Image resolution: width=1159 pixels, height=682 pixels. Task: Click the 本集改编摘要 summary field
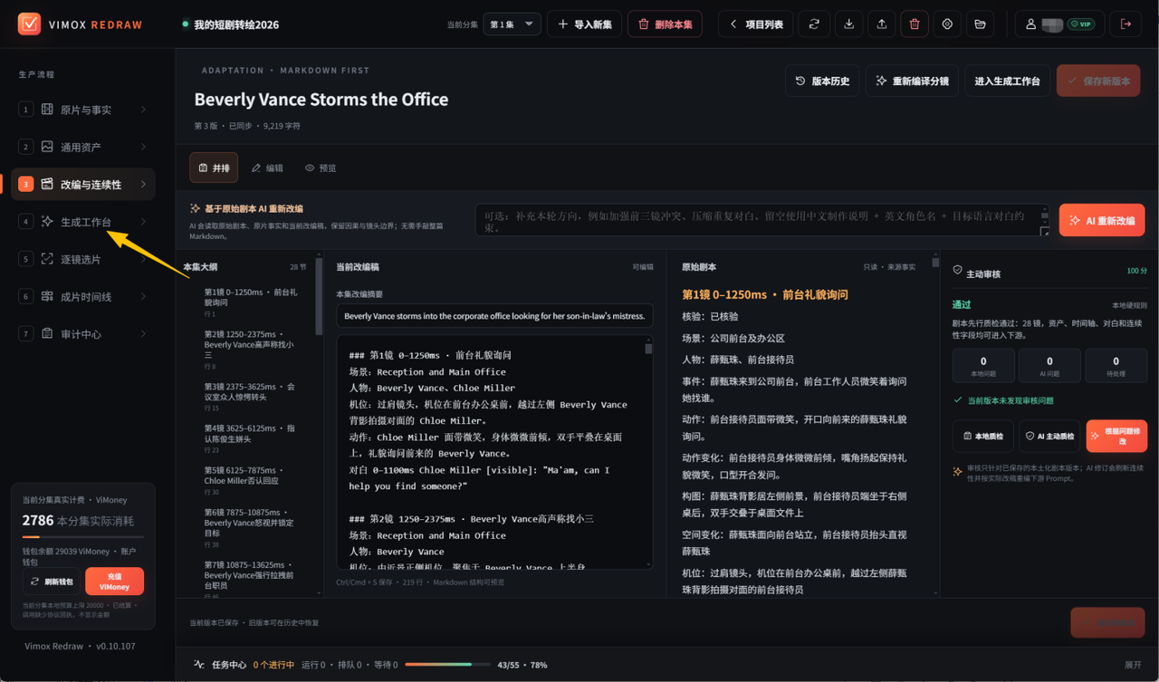[x=494, y=316]
